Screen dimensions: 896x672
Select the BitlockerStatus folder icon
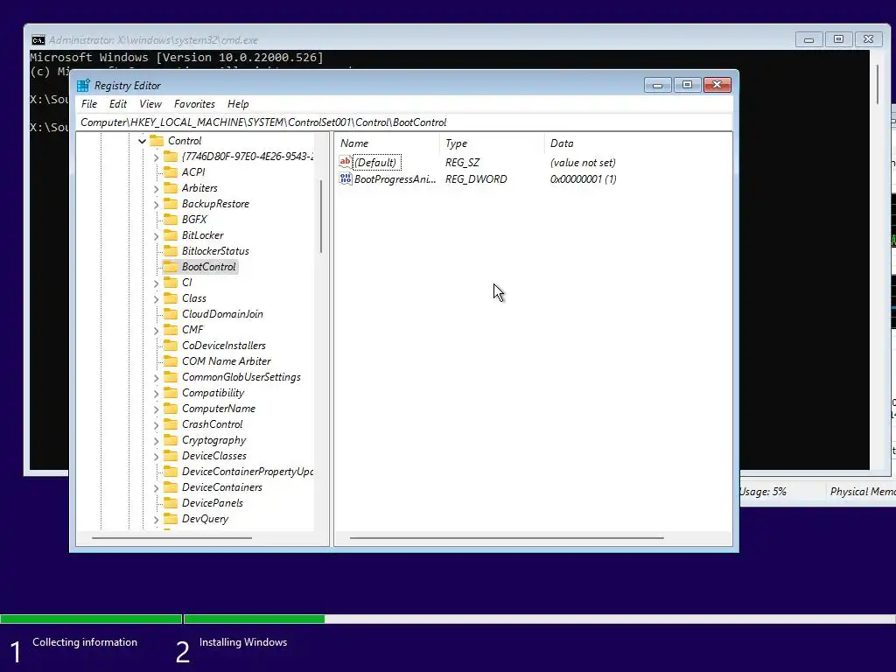tap(171, 251)
